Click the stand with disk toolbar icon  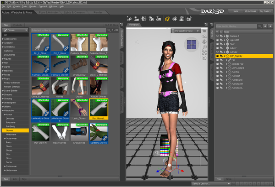point(159,19)
